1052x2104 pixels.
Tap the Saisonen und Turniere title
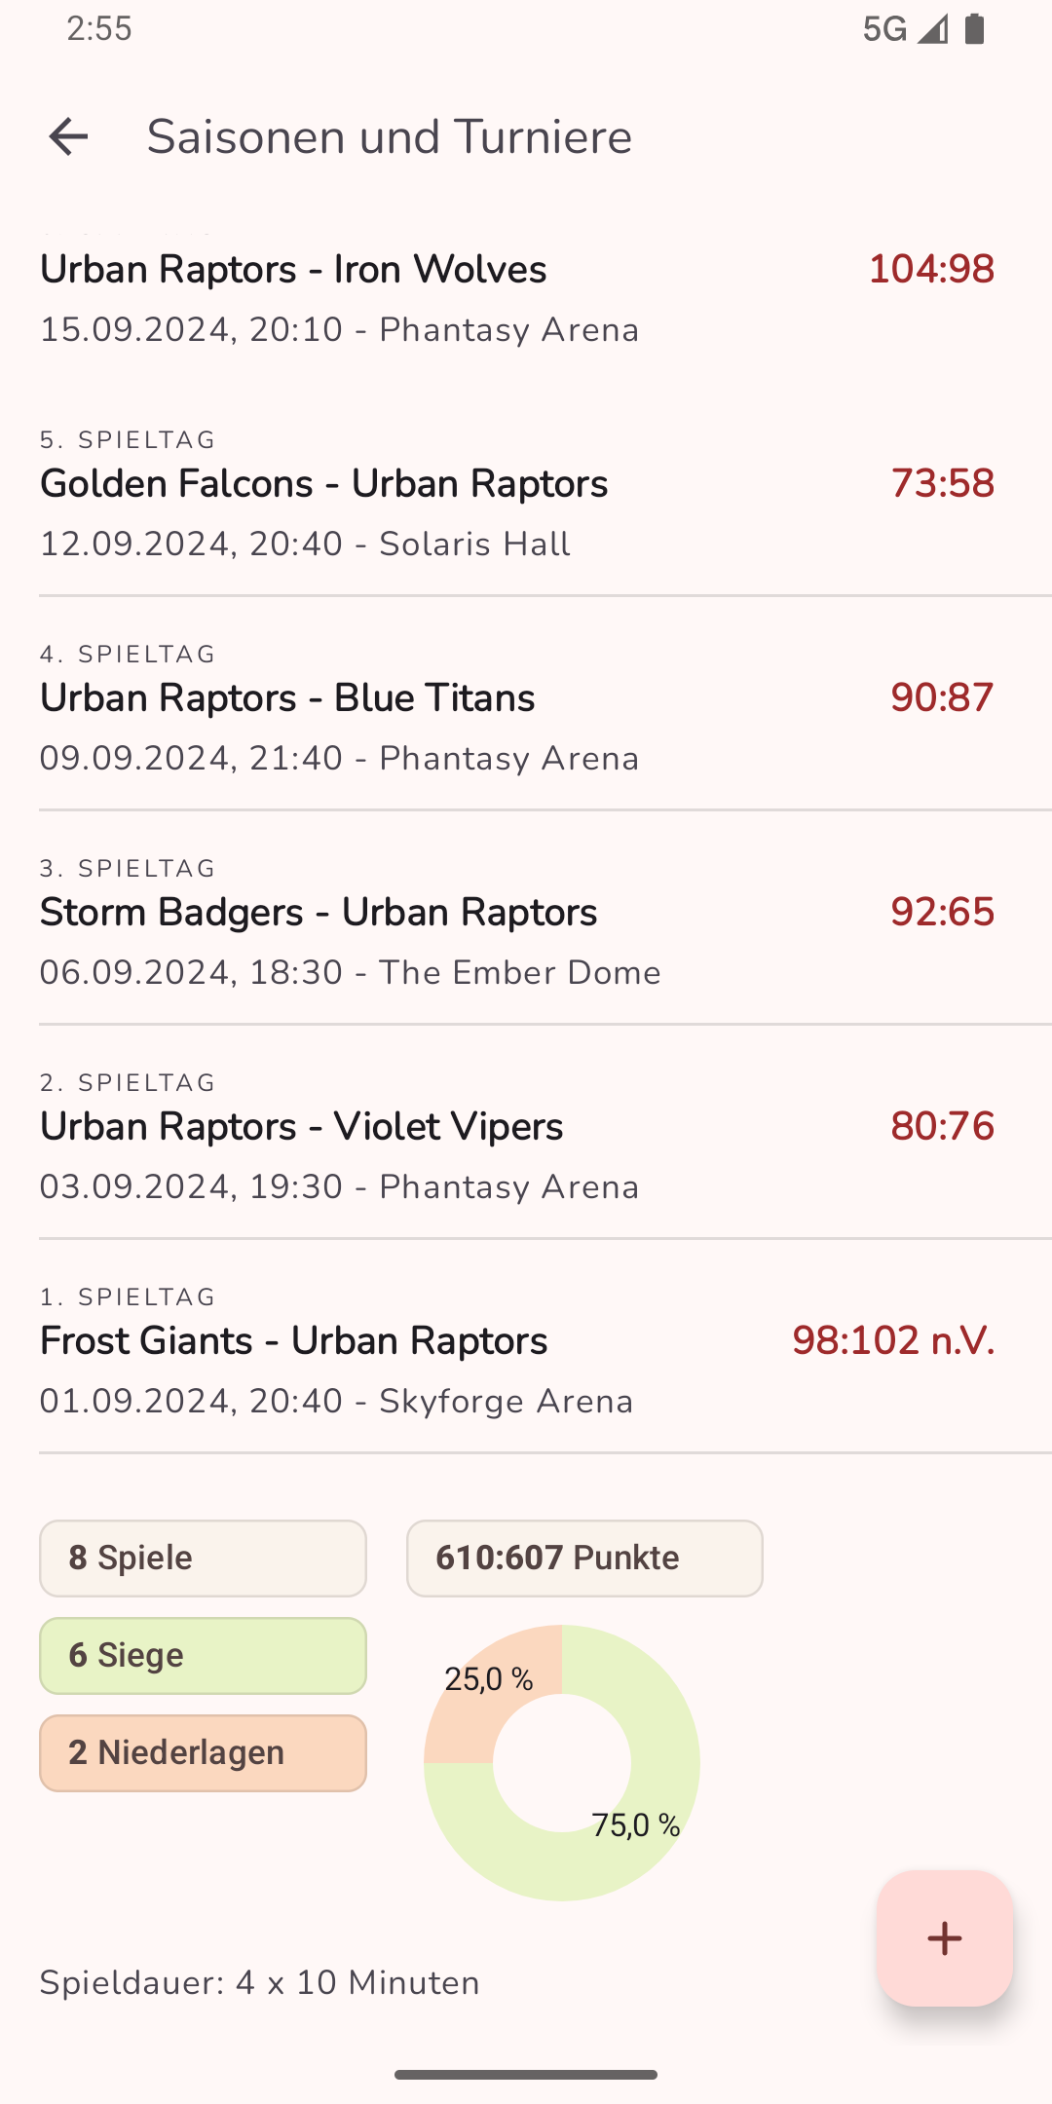[x=390, y=136]
